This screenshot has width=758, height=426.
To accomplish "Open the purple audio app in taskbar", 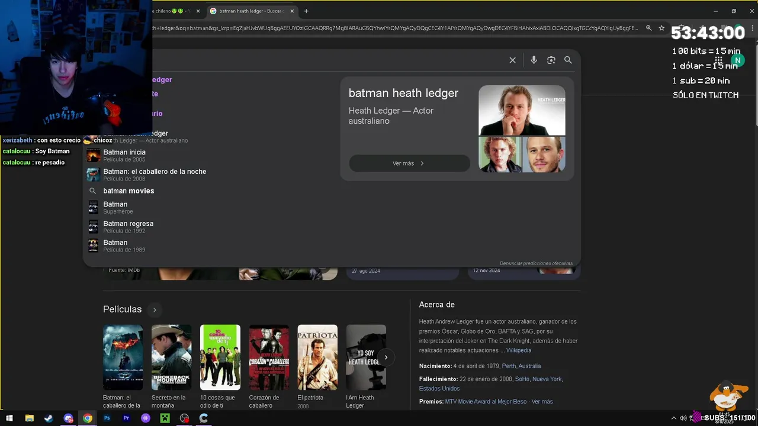I will (x=146, y=418).
